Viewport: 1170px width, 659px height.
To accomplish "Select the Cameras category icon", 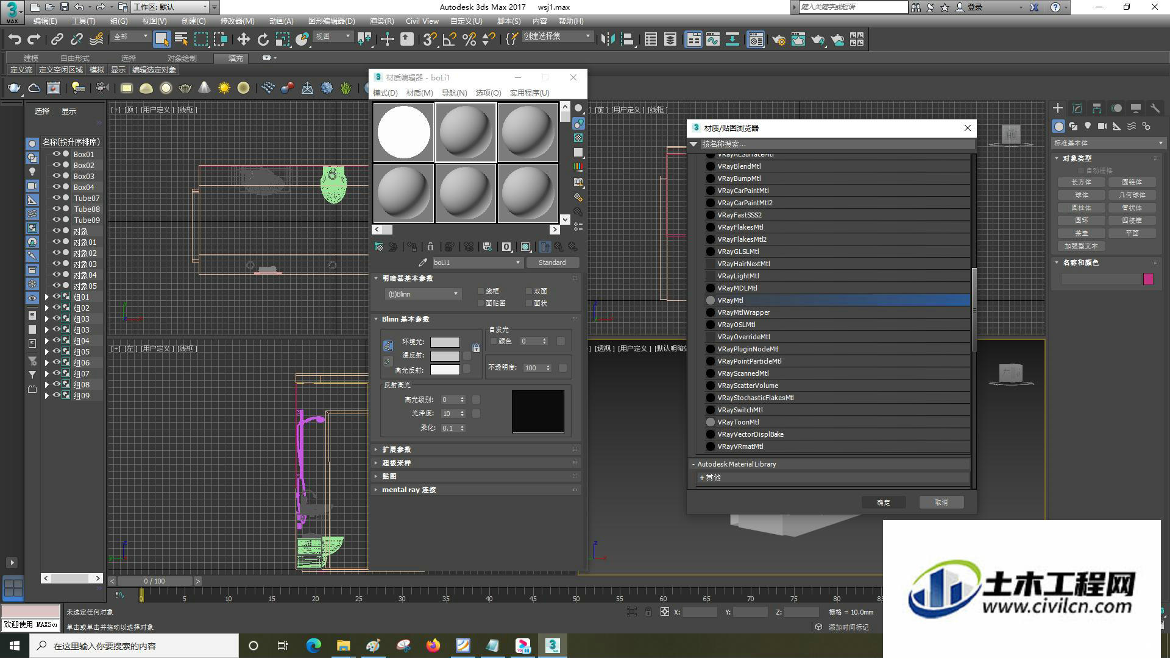I will click(x=1102, y=126).
